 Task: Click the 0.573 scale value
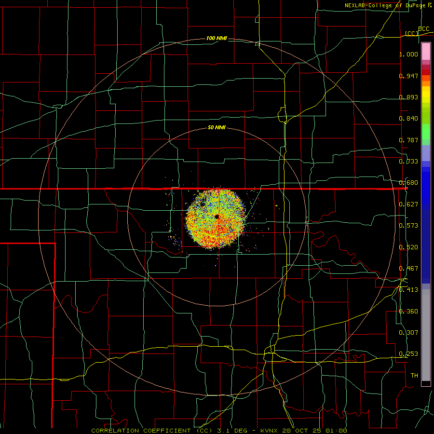[x=408, y=226]
